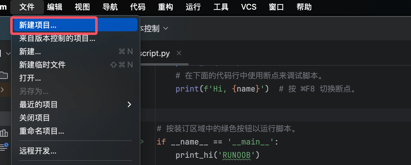
Task: Expand the collapsed tree item chevron in sidebar
Action: (3, 89)
